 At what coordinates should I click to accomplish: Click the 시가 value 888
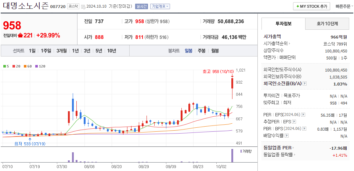click(99, 37)
